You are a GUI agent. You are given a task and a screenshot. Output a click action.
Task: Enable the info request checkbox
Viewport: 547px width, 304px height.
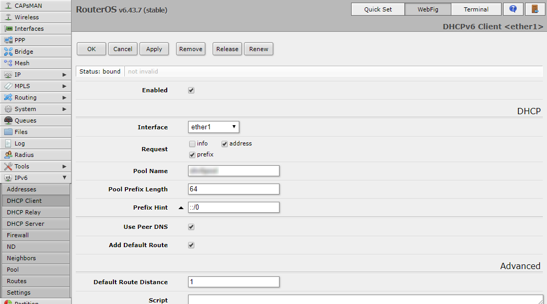point(192,144)
